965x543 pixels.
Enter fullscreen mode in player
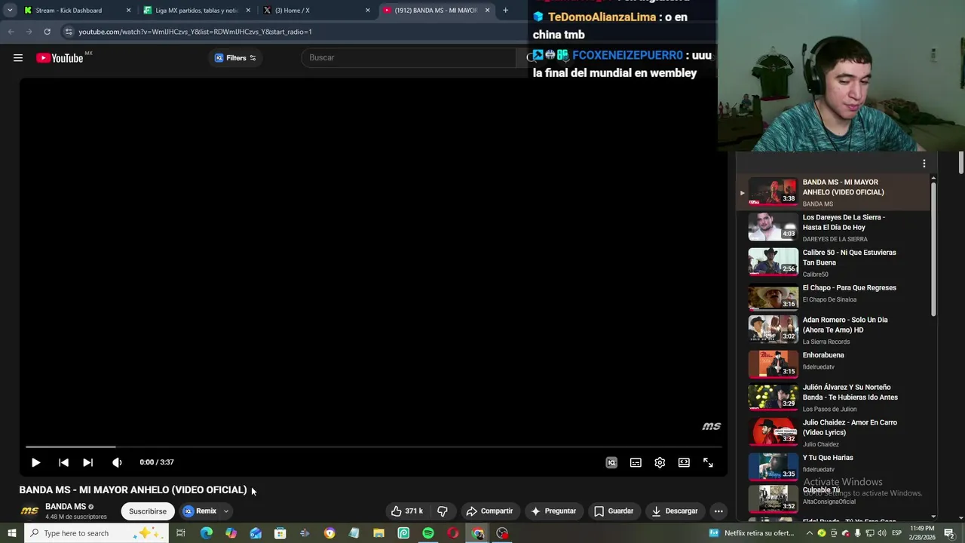point(708,462)
